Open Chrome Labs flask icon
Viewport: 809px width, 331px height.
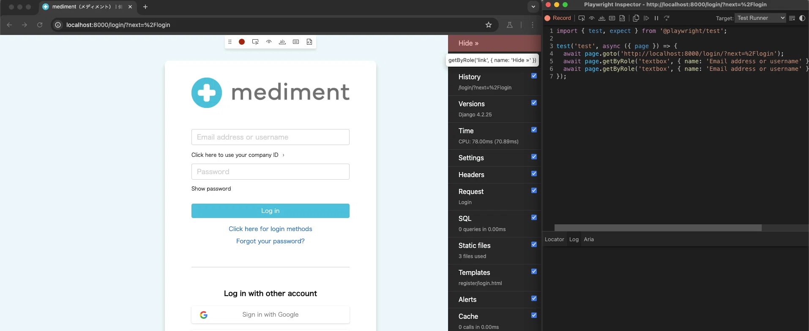click(x=510, y=25)
